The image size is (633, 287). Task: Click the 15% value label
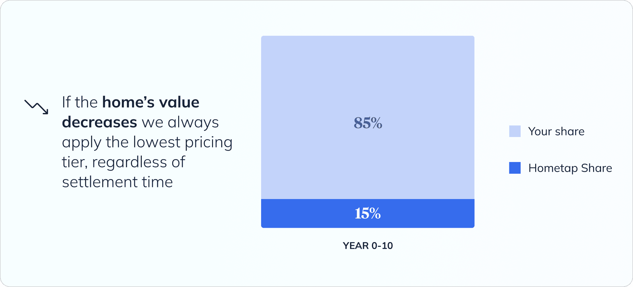(367, 213)
